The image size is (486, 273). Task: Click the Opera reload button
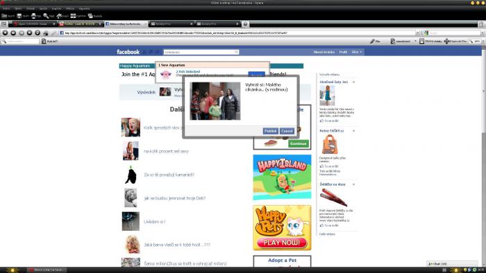coord(37,33)
